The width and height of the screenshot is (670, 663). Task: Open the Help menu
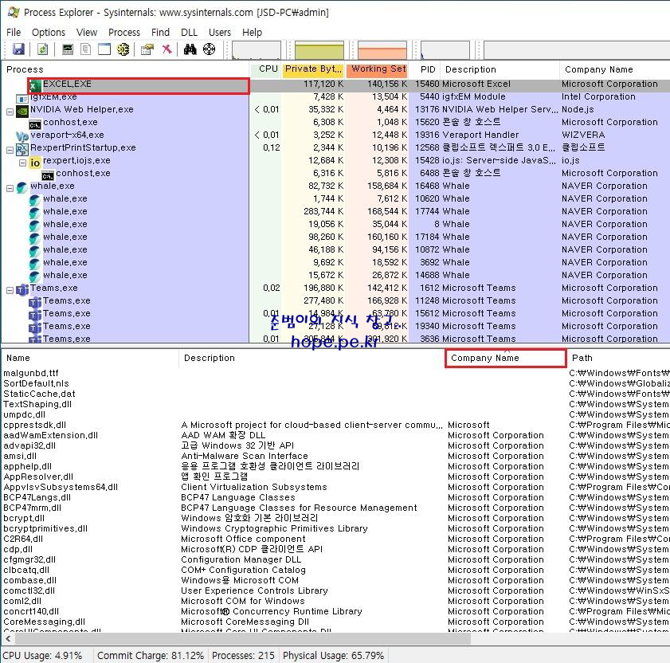[x=252, y=33]
